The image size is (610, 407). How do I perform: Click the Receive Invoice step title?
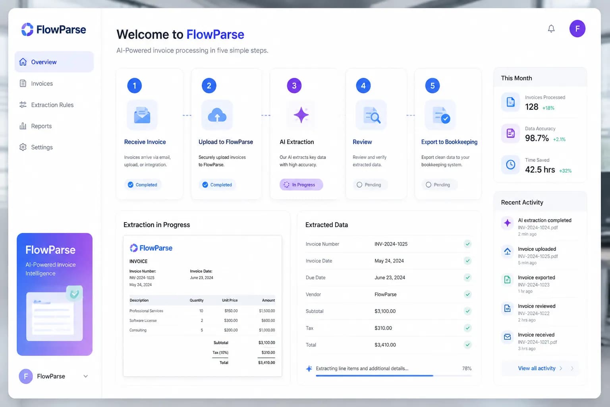pyautogui.click(x=145, y=142)
